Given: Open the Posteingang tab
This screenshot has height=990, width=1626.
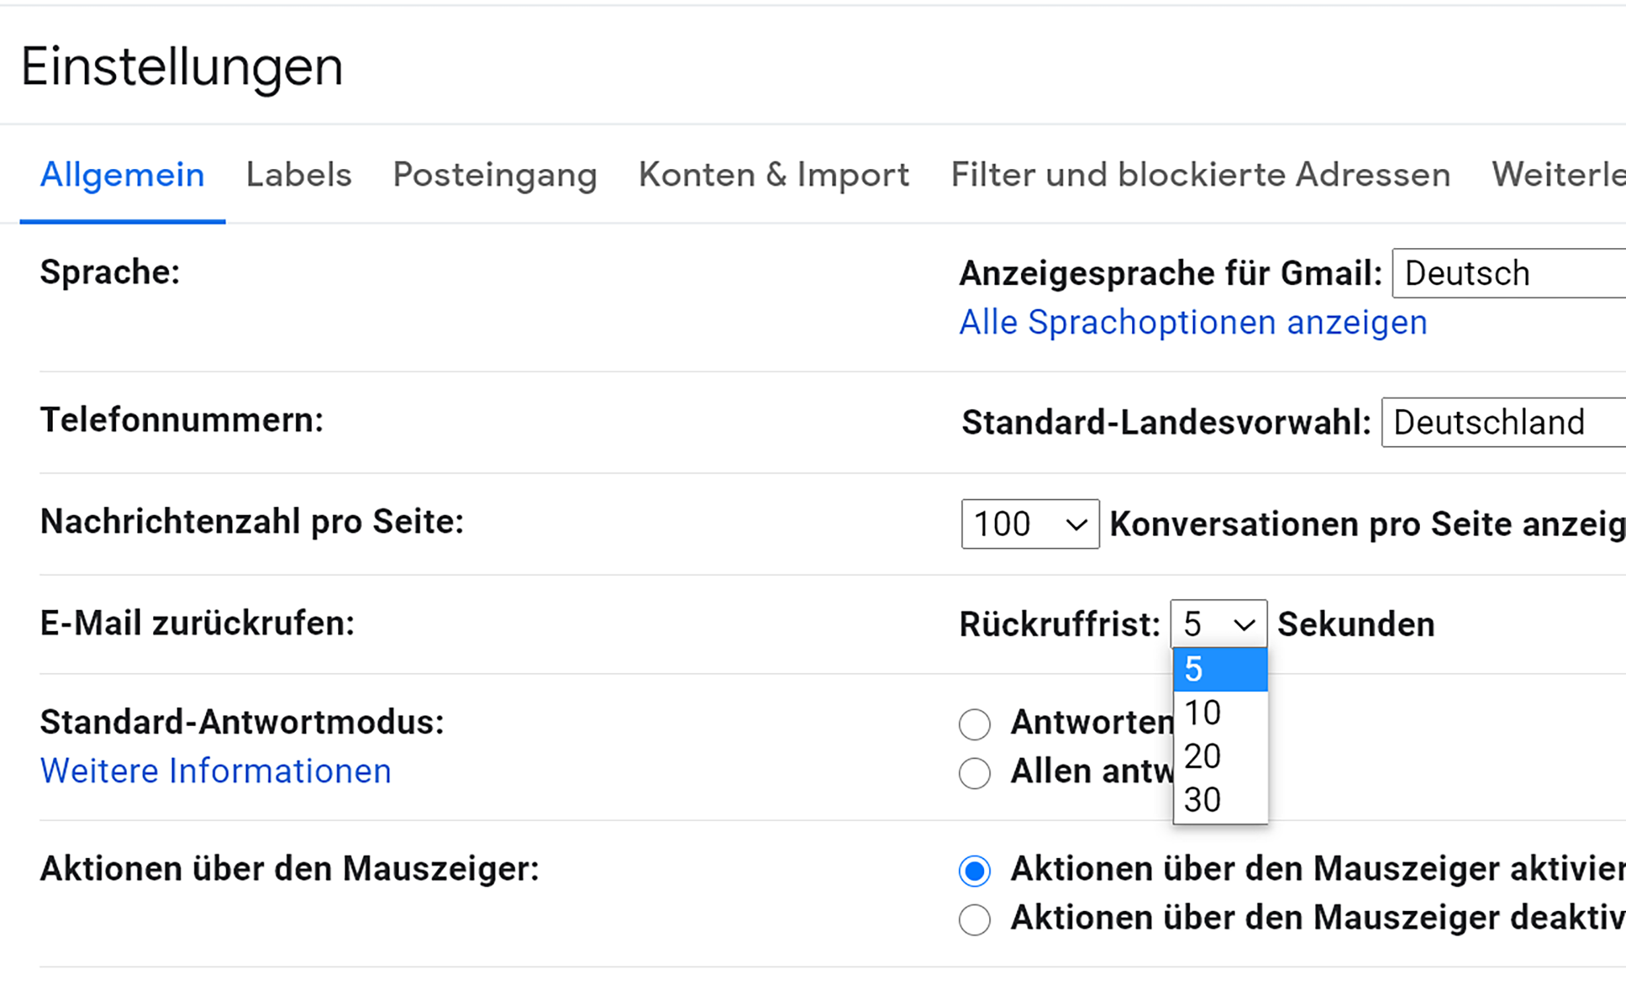Looking at the screenshot, I should pyautogui.click(x=495, y=175).
